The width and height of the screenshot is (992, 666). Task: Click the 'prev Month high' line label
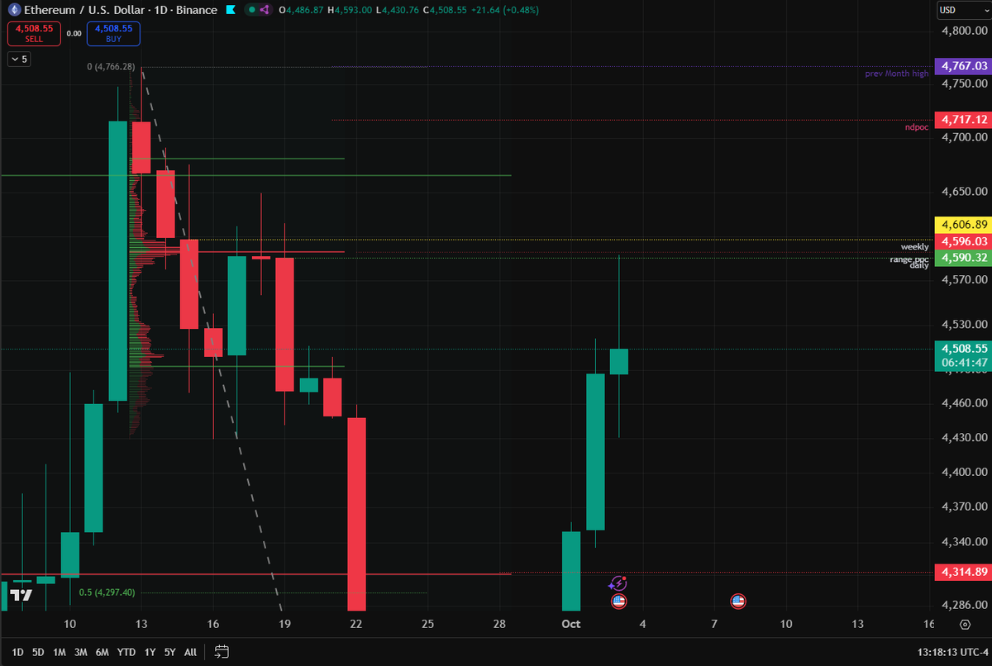[x=897, y=74]
